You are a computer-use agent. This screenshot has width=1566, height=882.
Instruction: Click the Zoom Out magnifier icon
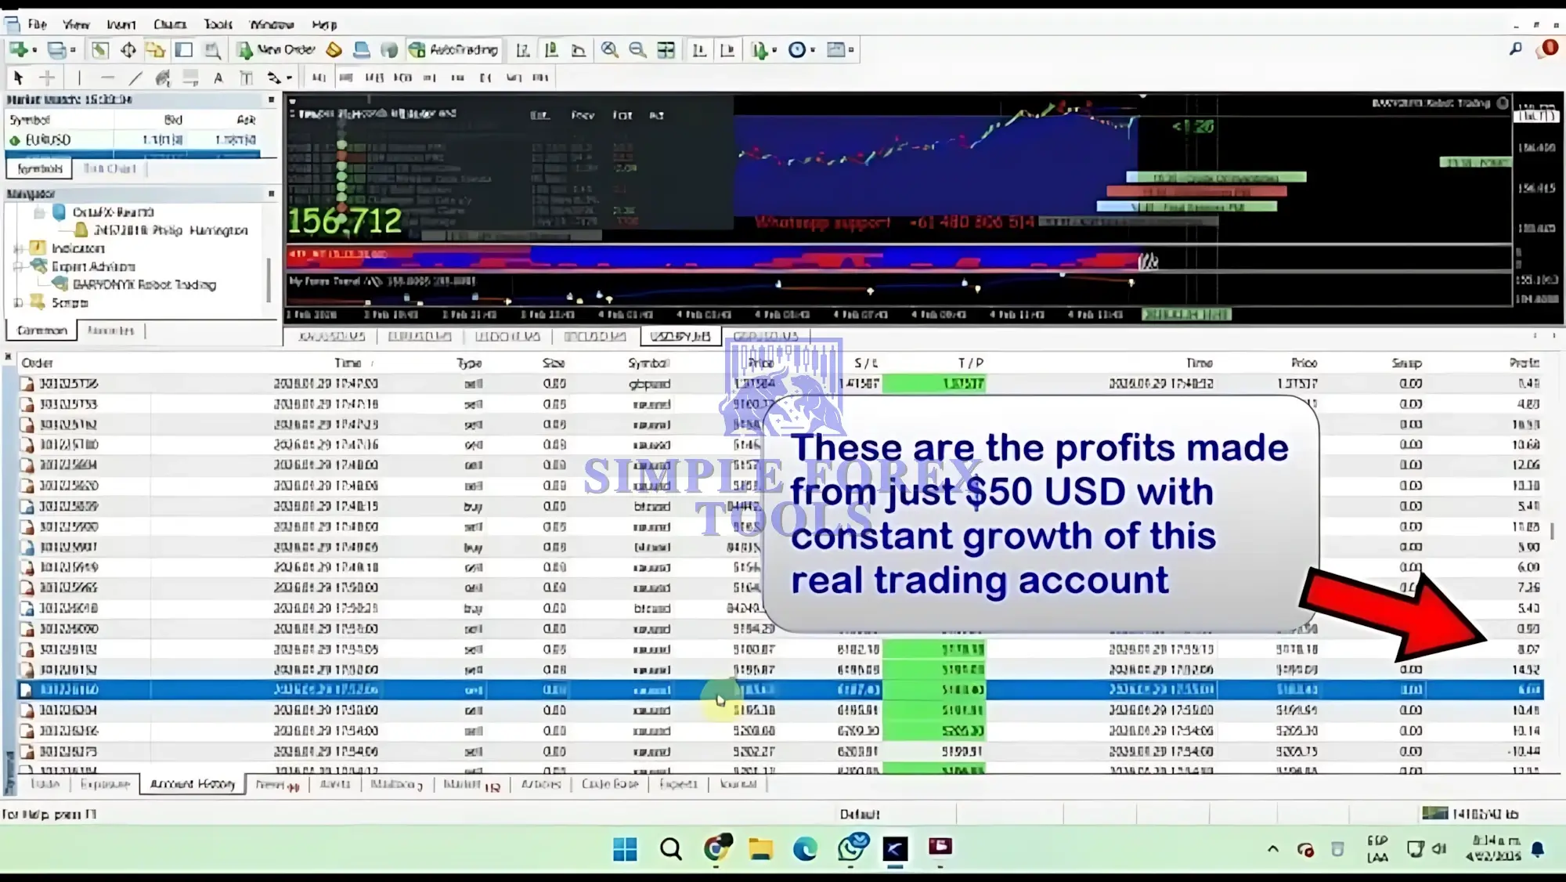click(x=637, y=50)
